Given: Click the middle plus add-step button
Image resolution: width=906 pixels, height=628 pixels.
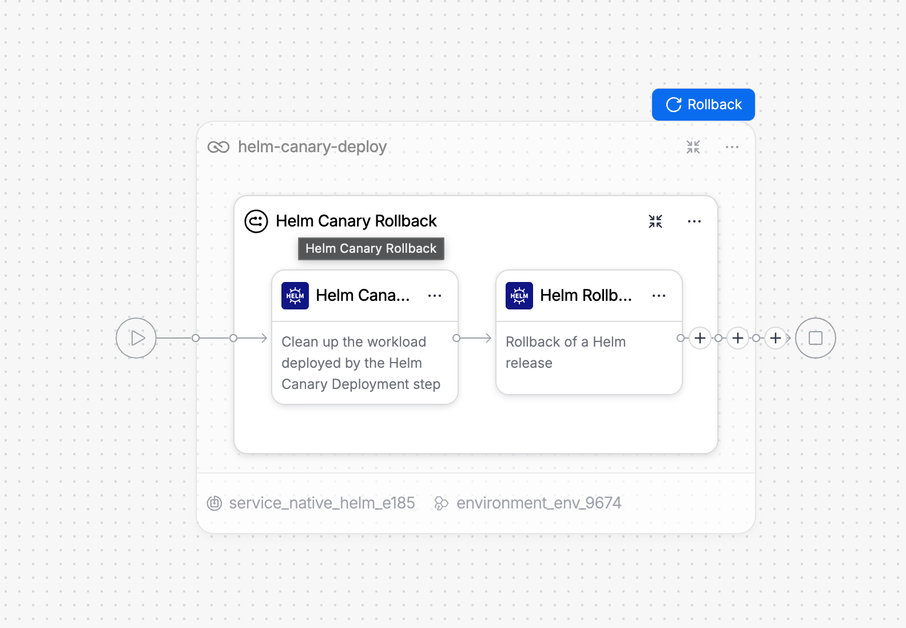Looking at the screenshot, I should point(738,338).
